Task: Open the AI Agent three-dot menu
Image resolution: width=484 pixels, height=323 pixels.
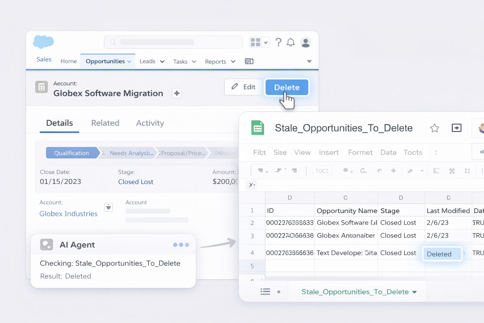Action: tap(181, 245)
